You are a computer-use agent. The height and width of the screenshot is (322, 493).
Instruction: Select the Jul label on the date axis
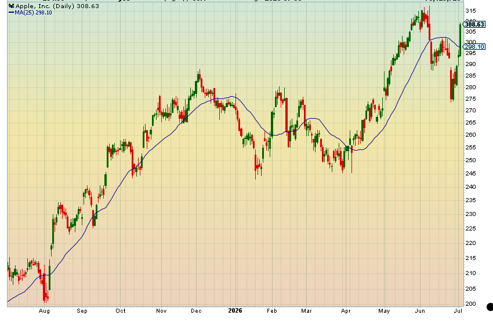(x=458, y=311)
